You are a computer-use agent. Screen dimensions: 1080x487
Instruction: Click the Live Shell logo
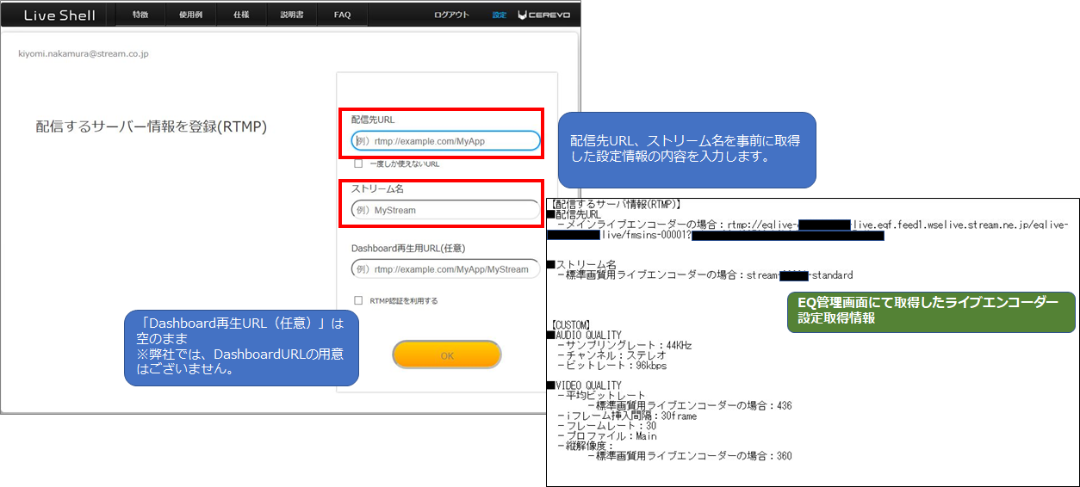tap(58, 15)
